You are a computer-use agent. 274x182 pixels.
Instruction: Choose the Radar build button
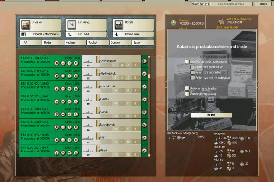tap(53, 43)
